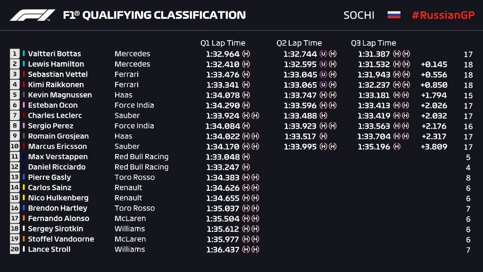Viewport: 483px width, 272px height.
Task: Click driver name Valtteri Bottas
Action: click(x=54, y=54)
